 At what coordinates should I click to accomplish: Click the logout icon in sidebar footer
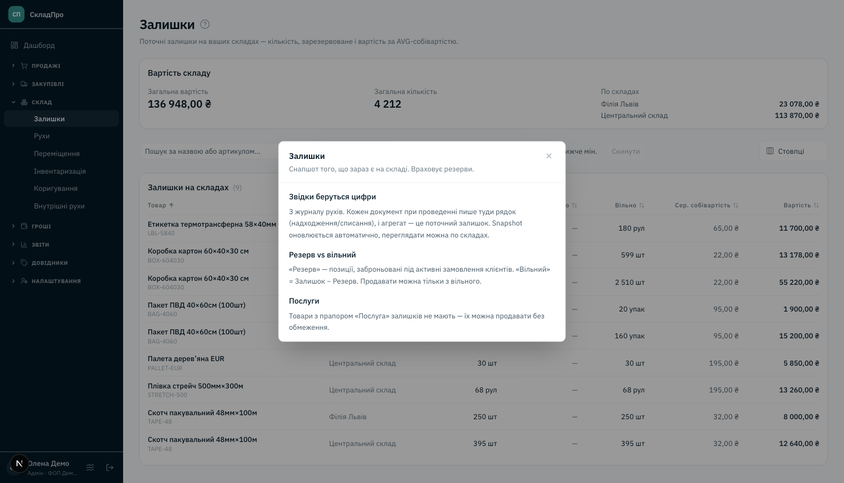point(110,468)
